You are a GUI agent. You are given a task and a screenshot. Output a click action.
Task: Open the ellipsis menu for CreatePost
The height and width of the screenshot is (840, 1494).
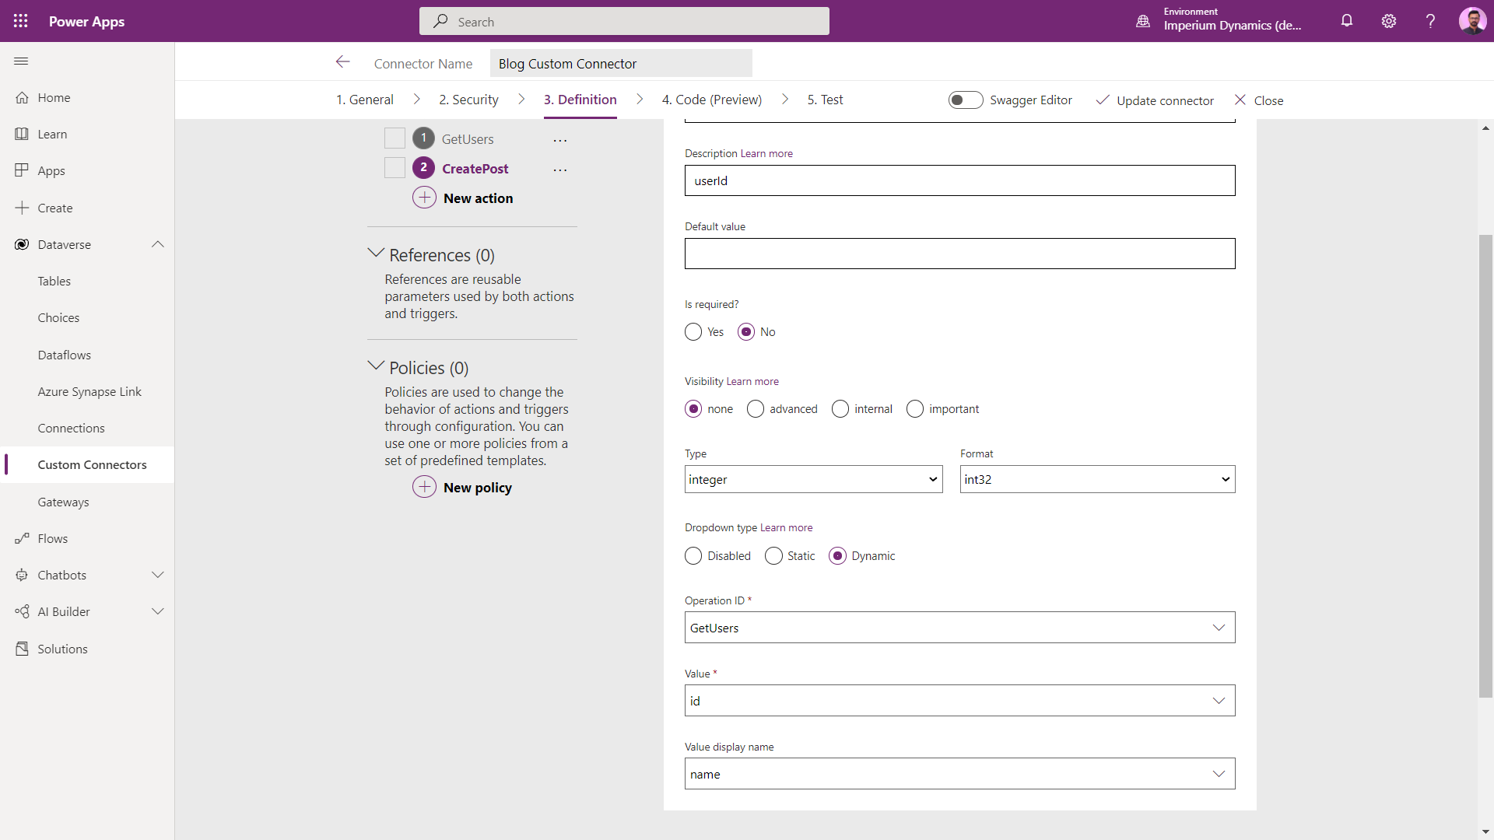560,170
